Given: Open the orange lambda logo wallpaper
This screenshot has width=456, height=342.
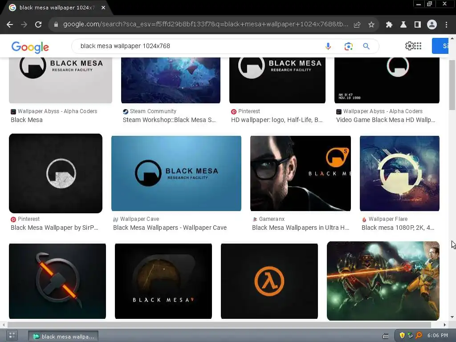Looking at the screenshot, I should pyautogui.click(x=269, y=281).
